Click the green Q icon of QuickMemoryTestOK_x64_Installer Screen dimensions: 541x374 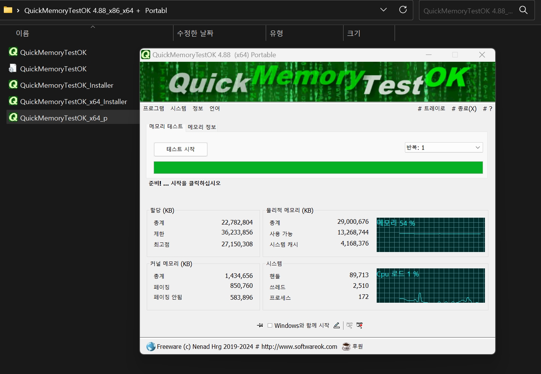coord(13,101)
